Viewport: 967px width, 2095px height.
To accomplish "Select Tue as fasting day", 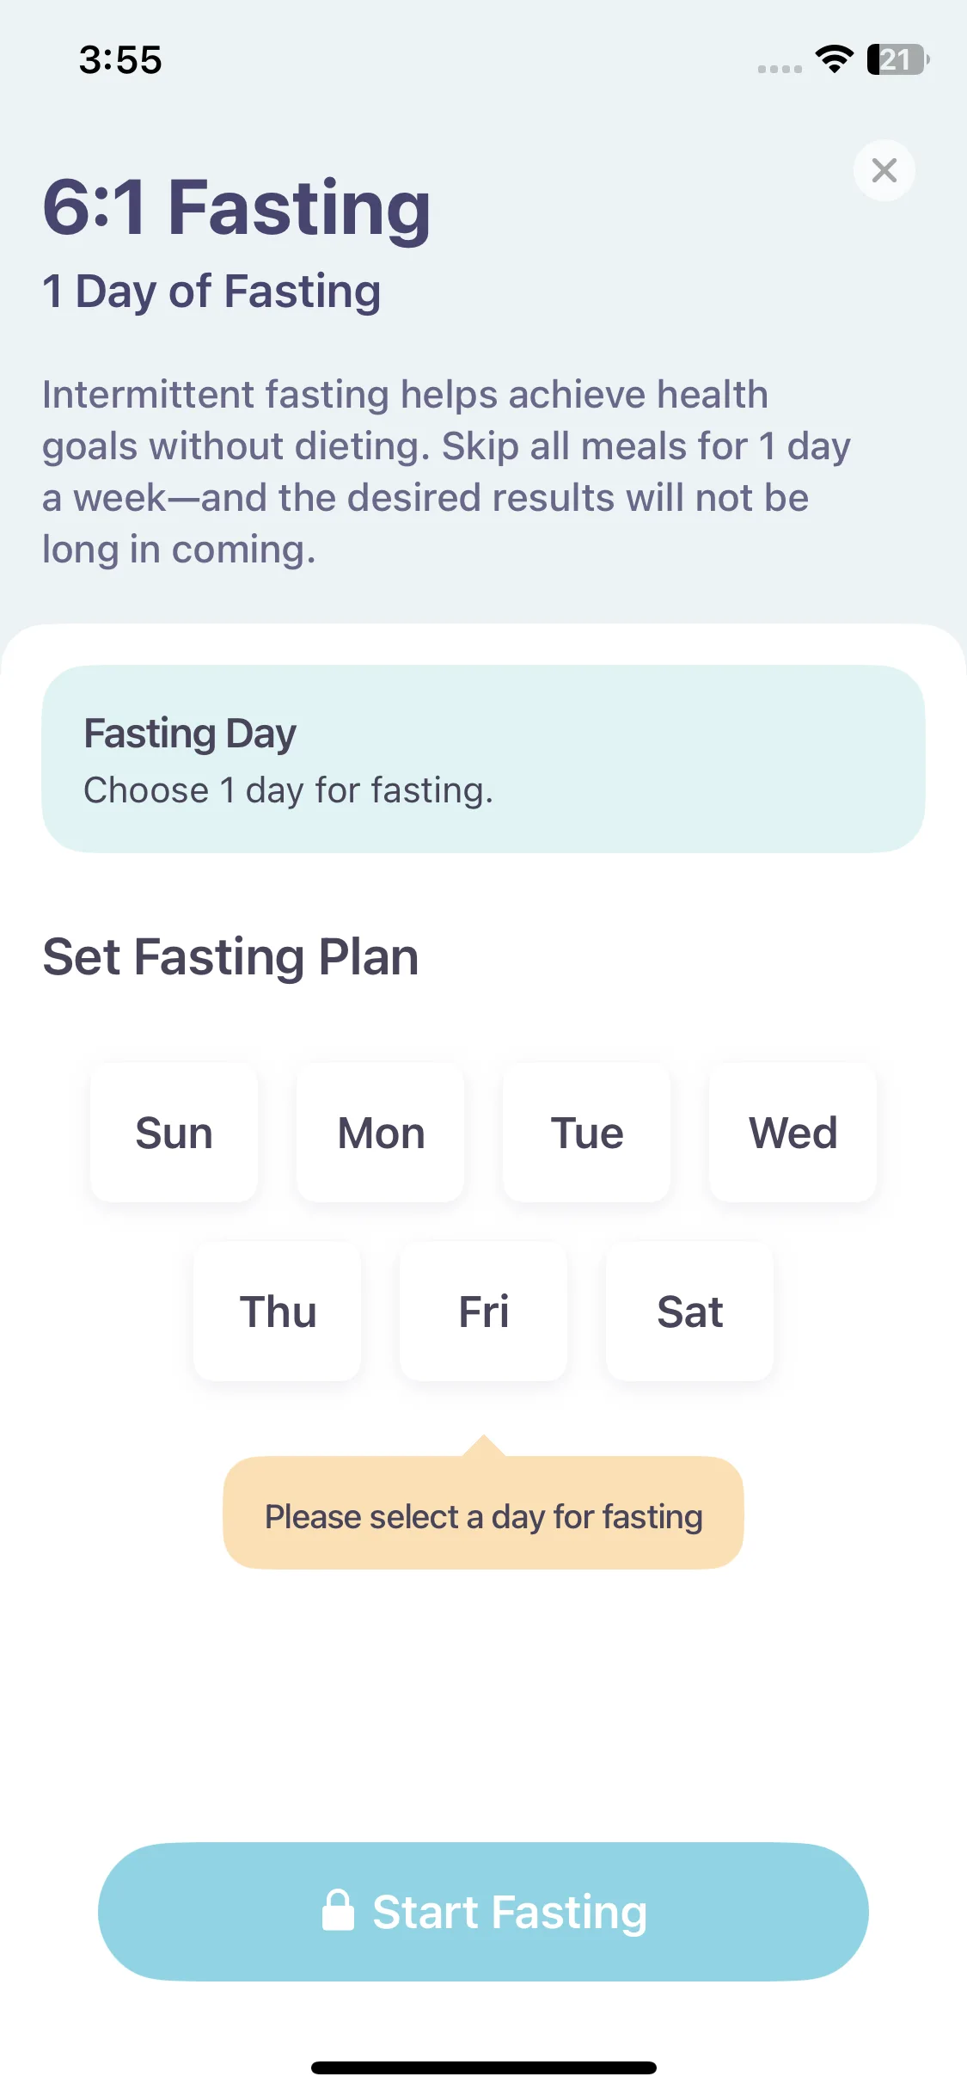I will point(587,1133).
